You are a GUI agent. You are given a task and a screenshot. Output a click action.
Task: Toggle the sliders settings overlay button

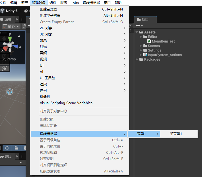[17, 148]
